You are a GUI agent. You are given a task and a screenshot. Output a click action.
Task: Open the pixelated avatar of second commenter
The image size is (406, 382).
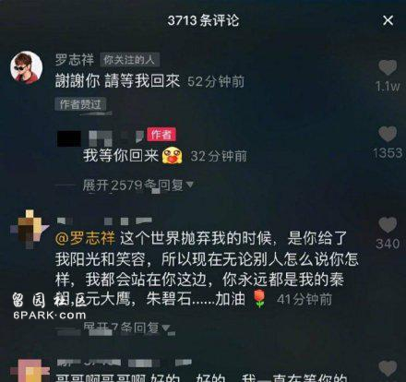pyautogui.click(x=29, y=229)
